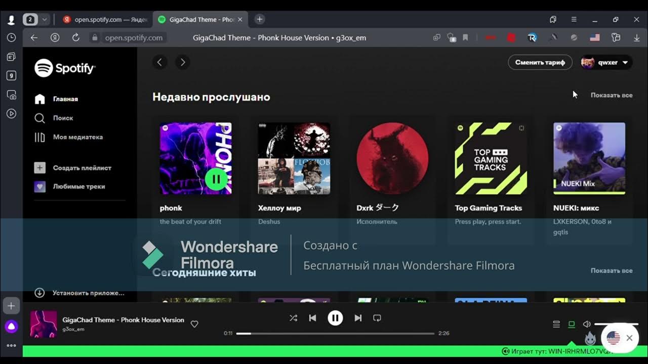Skip to next track
Image resolution: width=648 pixels, height=364 pixels.
(x=358, y=318)
